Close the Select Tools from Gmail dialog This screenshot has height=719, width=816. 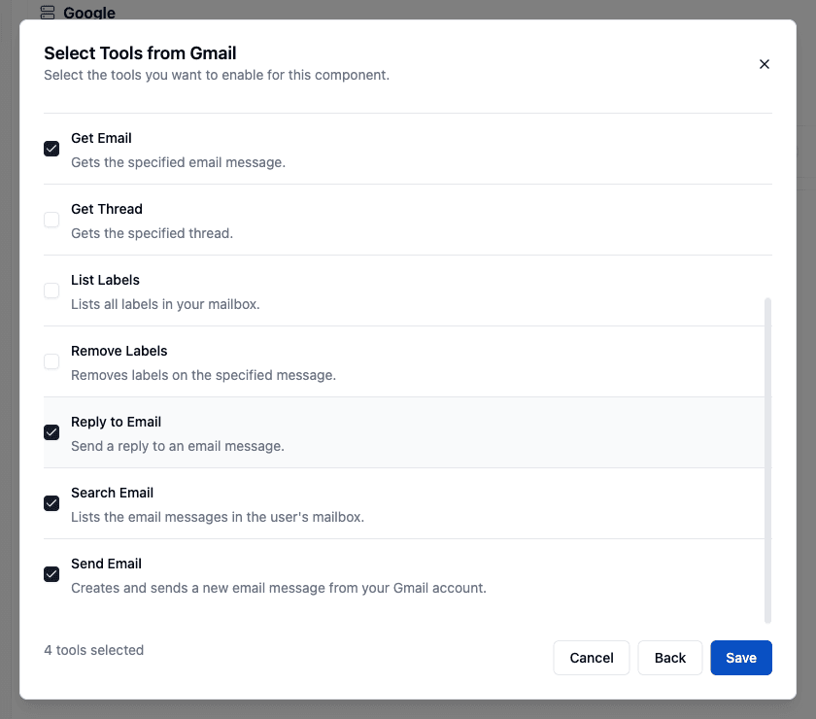point(764,64)
